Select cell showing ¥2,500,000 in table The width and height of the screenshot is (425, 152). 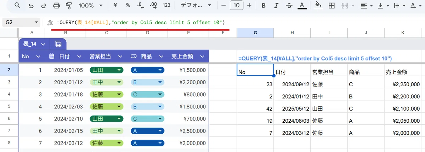pyautogui.click(x=188, y=131)
